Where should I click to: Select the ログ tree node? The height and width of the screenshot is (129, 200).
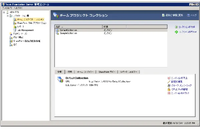pyautogui.click(x=15, y=45)
